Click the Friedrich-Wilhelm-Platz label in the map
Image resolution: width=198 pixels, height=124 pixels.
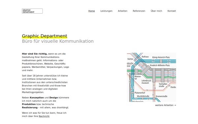160,65
